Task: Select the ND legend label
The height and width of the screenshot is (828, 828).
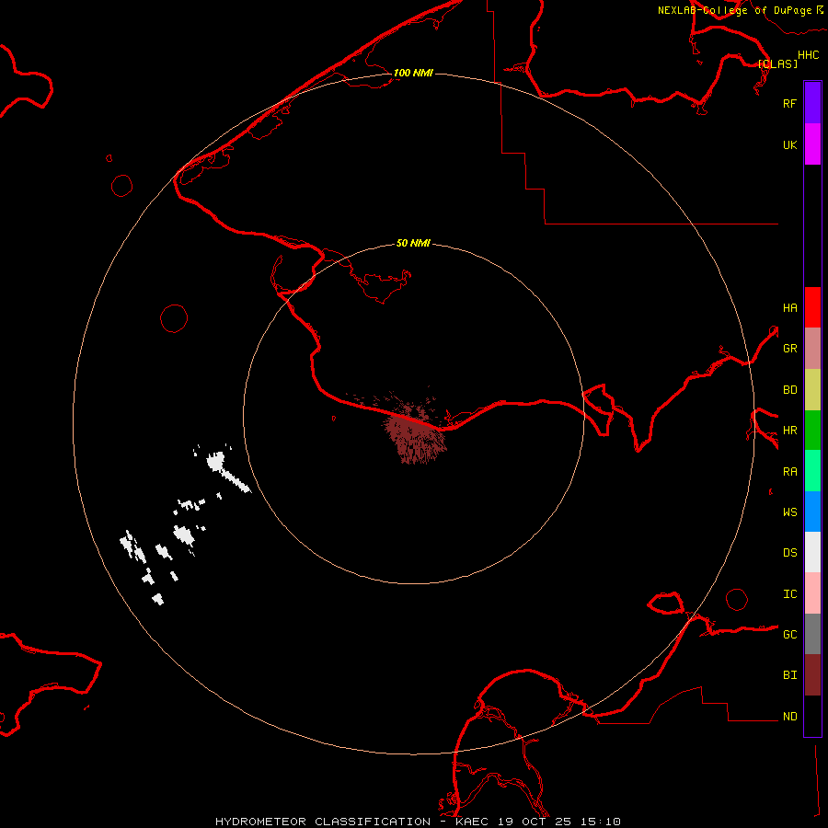Action: click(789, 717)
